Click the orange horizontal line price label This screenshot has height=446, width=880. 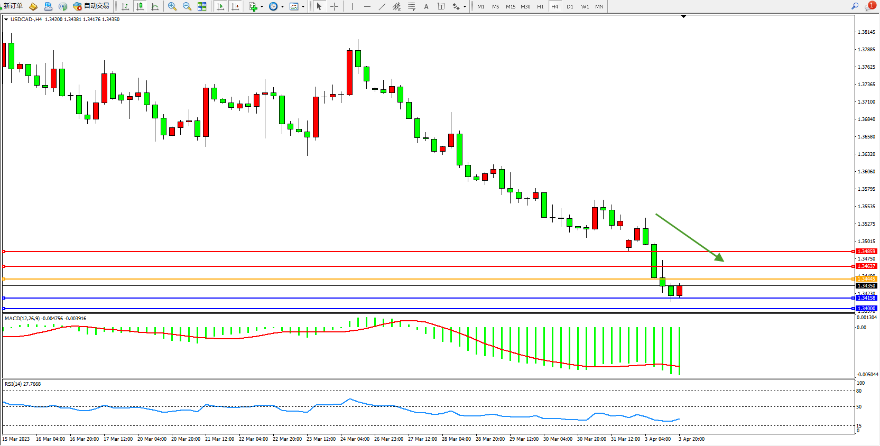[866, 278]
